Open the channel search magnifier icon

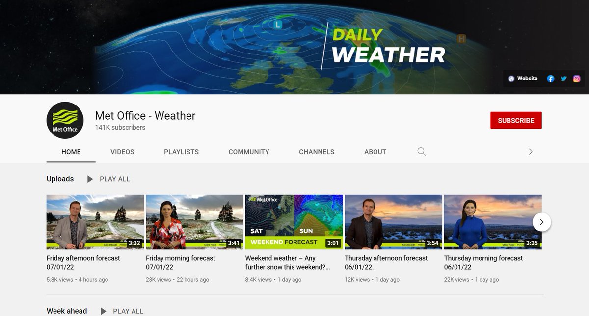[421, 152]
